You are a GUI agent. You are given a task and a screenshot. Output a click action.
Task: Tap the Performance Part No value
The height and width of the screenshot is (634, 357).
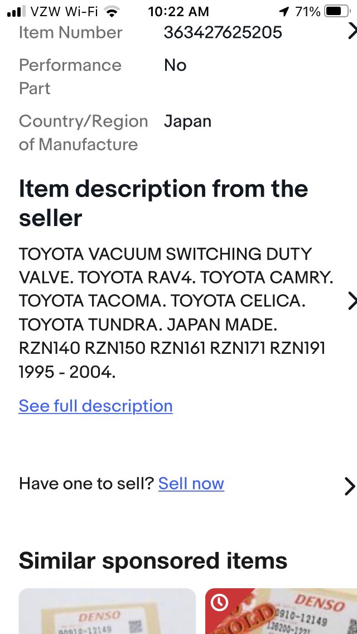pyautogui.click(x=175, y=65)
